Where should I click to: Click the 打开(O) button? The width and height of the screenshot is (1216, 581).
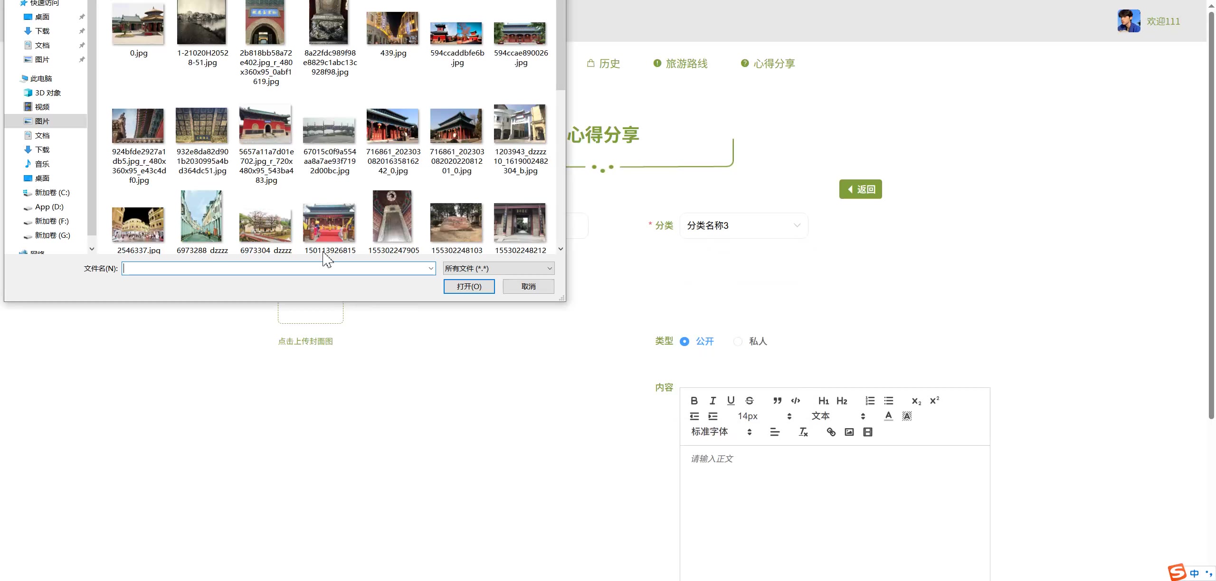click(469, 286)
